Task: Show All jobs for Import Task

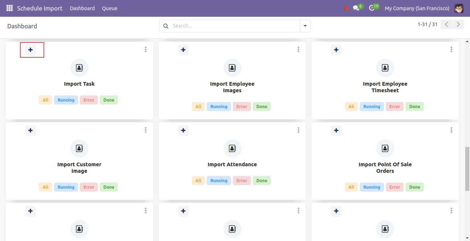Action: pyautogui.click(x=45, y=100)
